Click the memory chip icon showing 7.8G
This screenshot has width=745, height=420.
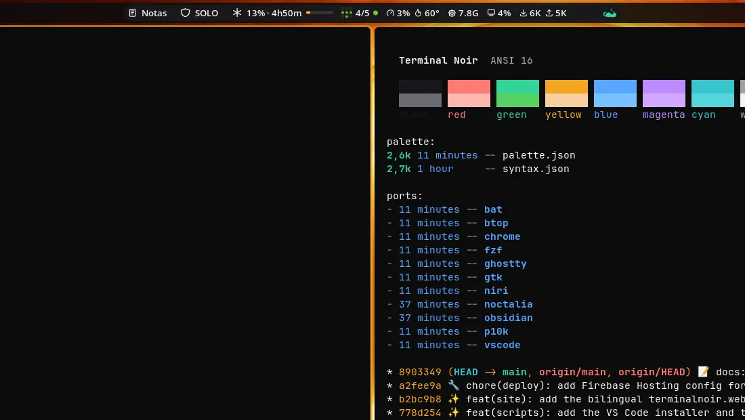click(x=452, y=14)
